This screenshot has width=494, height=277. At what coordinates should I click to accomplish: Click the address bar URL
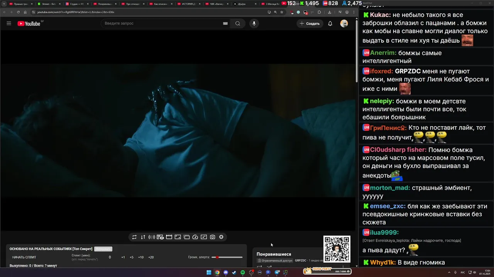coord(76,12)
